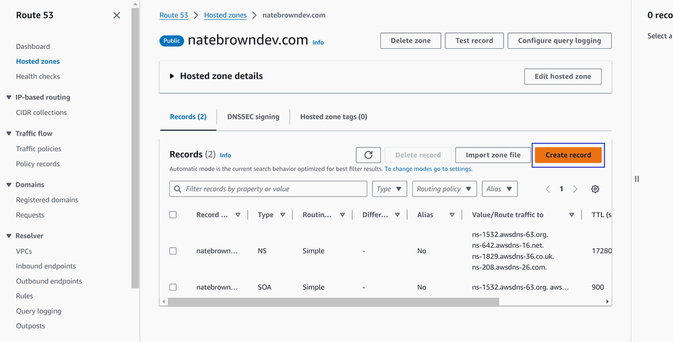Click the Public badge on zone title

pyautogui.click(x=172, y=40)
